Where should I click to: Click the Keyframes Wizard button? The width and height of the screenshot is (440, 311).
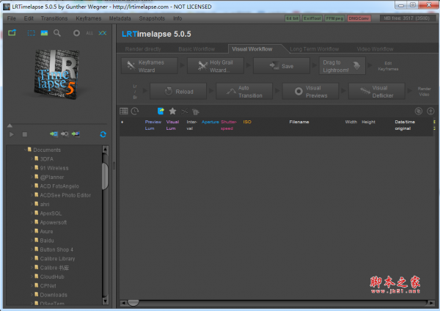coord(150,66)
